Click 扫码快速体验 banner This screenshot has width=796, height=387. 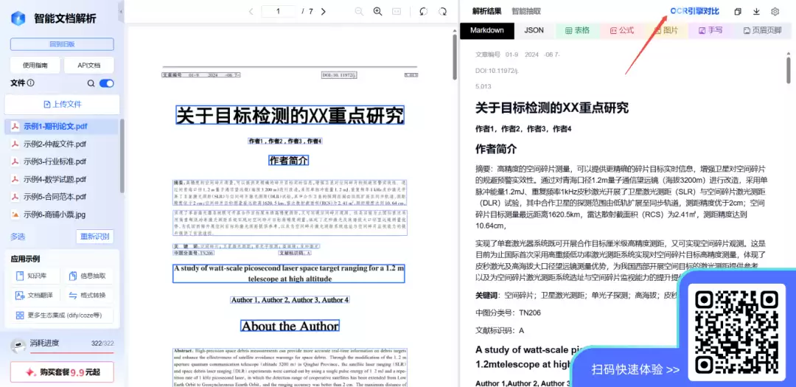coord(635,369)
